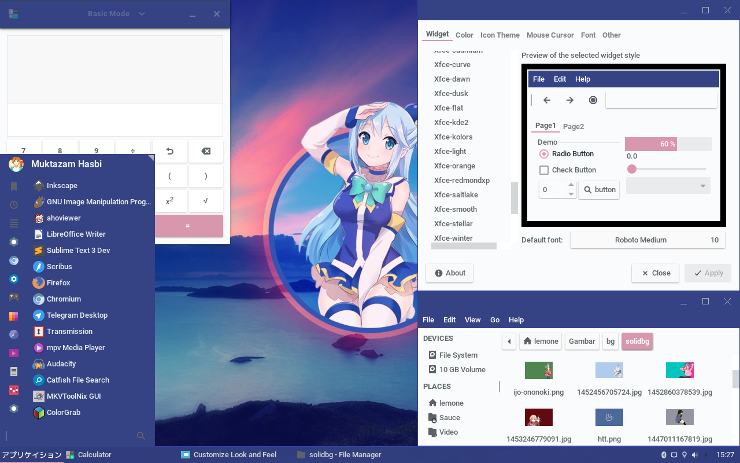The width and height of the screenshot is (740, 463).
Task: Expand hidden tray icons arrow near clock
Action: (x=705, y=455)
